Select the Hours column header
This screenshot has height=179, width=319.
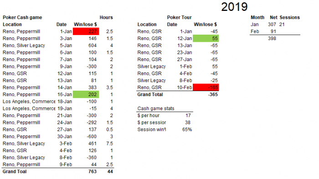106,17
